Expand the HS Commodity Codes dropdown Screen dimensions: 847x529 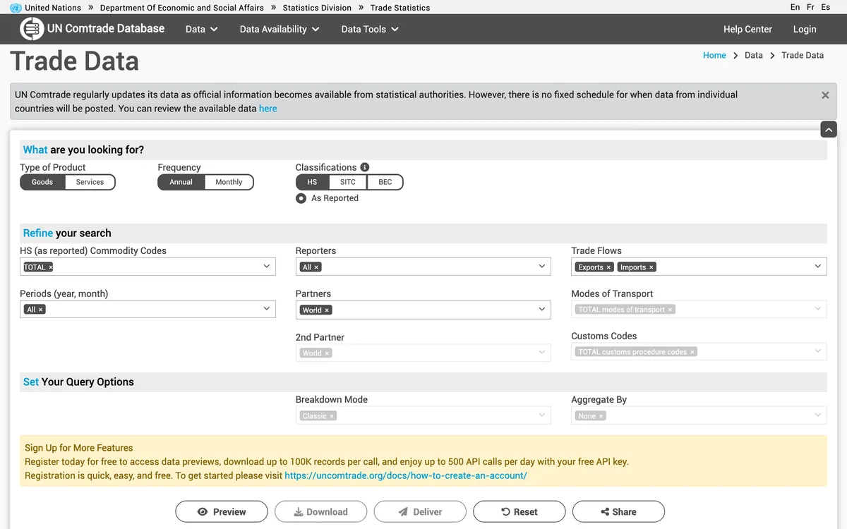click(267, 267)
